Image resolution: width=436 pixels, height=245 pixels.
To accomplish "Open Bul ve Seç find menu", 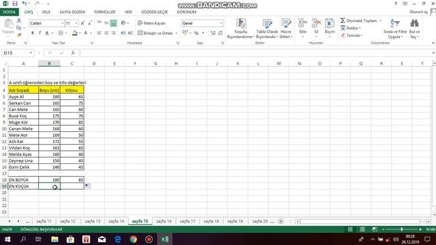I will point(414,29).
